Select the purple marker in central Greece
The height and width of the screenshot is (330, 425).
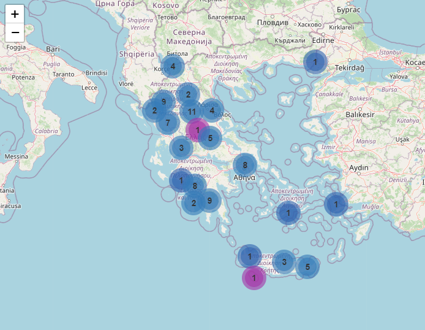pyautogui.click(x=197, y=130)
